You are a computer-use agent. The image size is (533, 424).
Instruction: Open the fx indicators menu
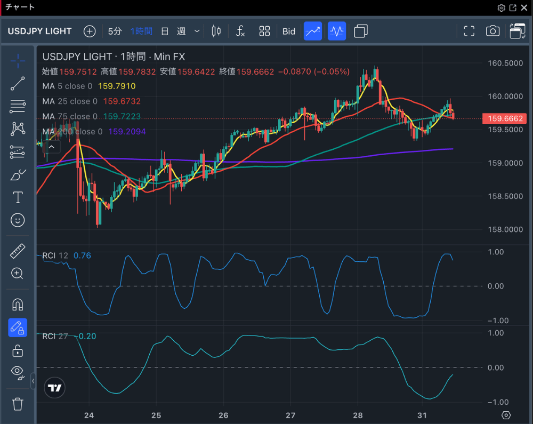[x=240, y=31]
